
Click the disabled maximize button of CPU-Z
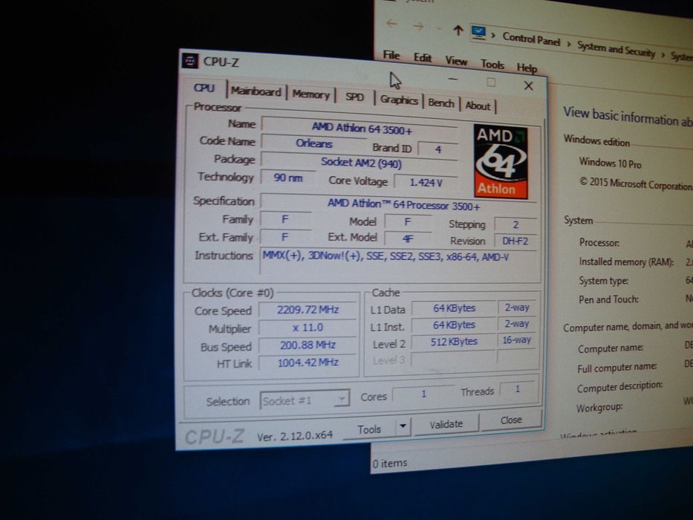click(490, 82)
